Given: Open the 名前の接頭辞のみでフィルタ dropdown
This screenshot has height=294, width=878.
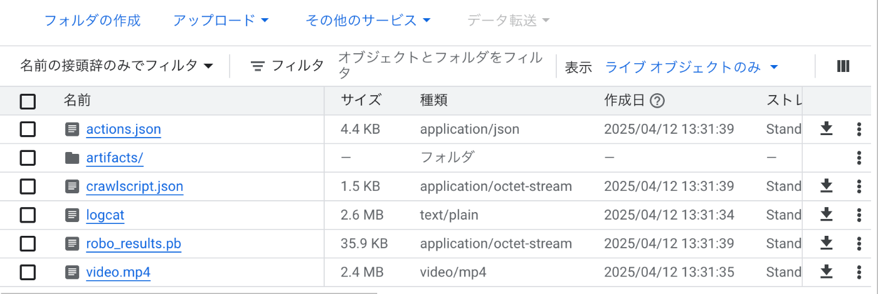Looking at the screenshot, I should click(x=117, y=65).
